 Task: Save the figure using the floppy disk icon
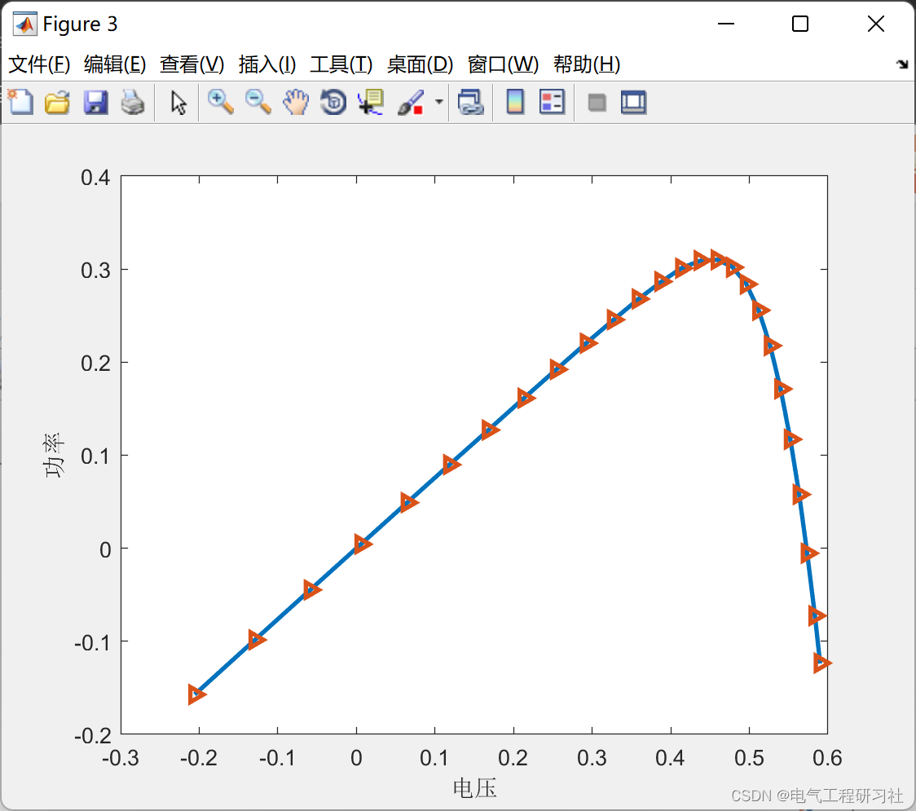coord(95,103)
